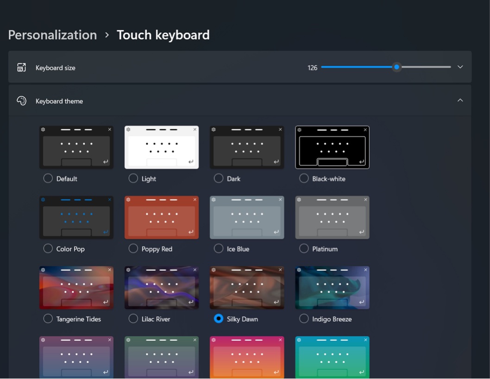490x379 pixels.
Task: Expand the Keyboard size section chevron
Action: (460, 67)
